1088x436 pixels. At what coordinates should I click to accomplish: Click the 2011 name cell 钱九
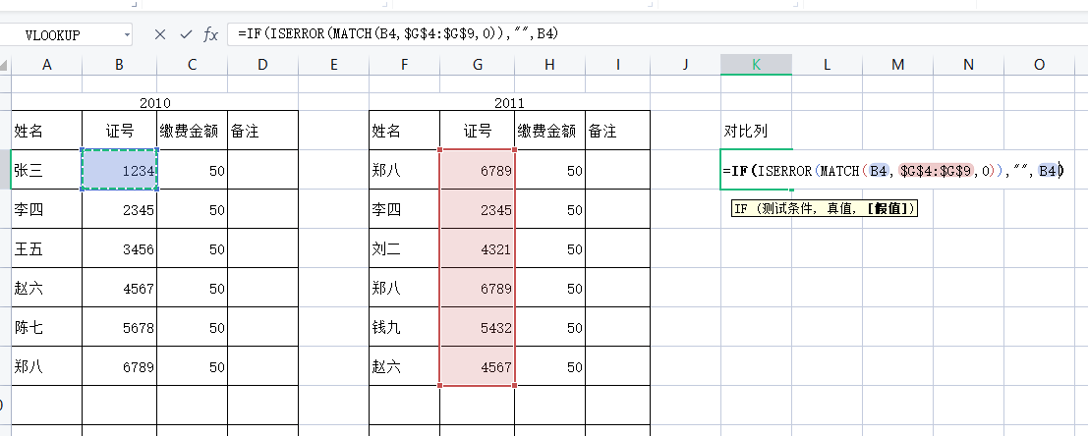pyautogui.click(x=404, y=327)
